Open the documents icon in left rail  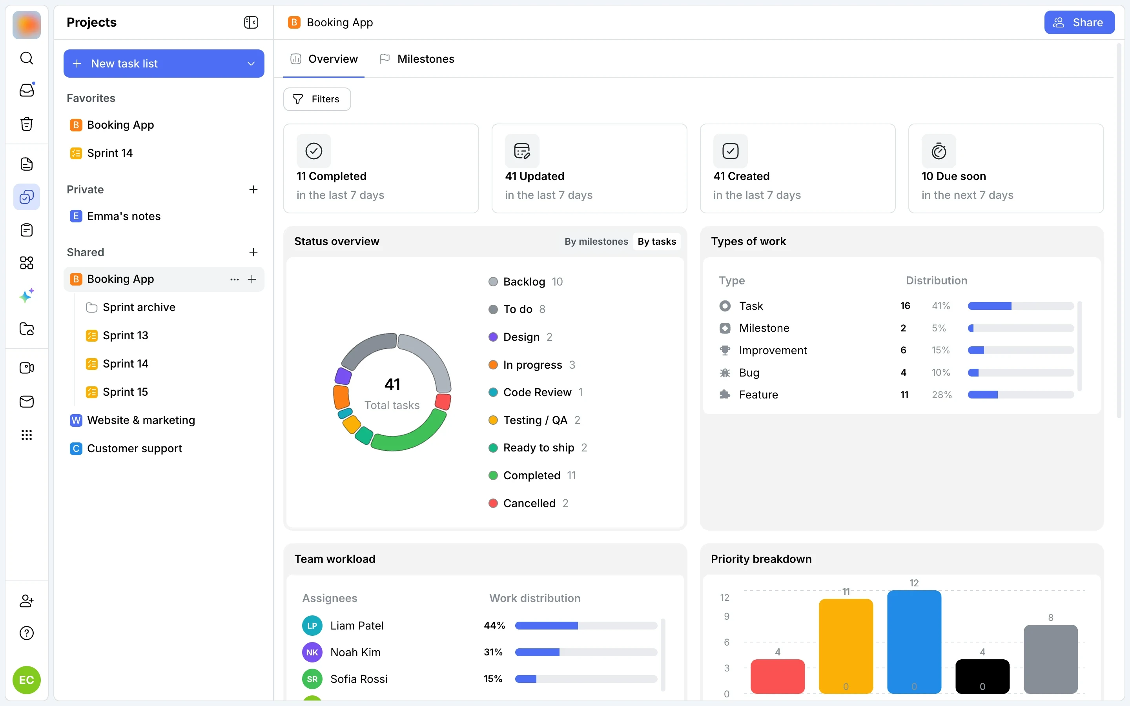coord(27,164)
